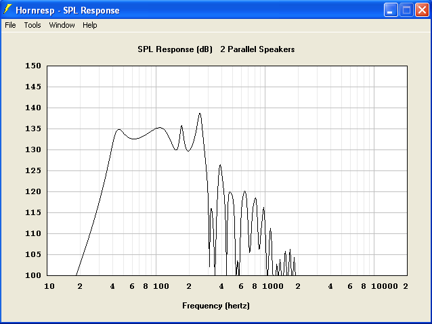Viewport: 432px width, 324px height.
Task: Minimize the Hornresp window
Action: (x=391, y=10)
